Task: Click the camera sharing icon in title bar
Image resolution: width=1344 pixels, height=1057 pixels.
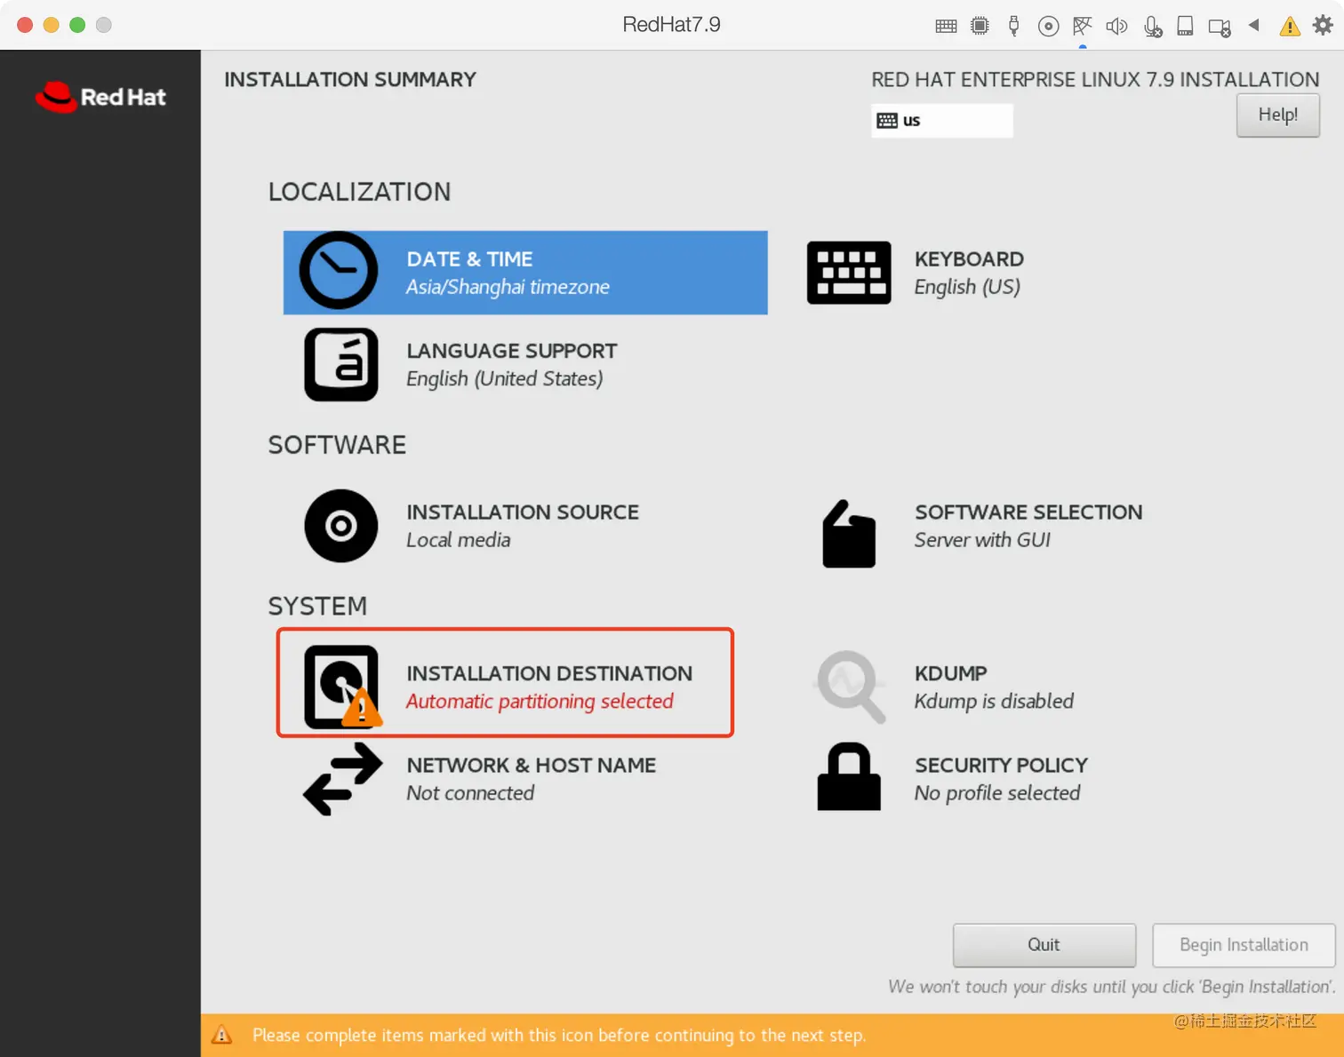Action: (x=1220, y=28)
